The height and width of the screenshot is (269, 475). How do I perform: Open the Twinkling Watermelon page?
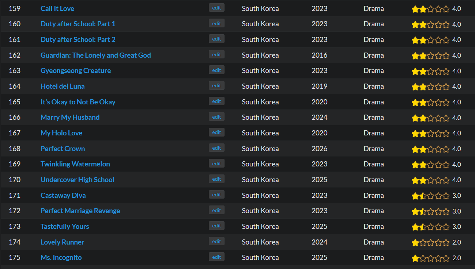click(75, 164)
